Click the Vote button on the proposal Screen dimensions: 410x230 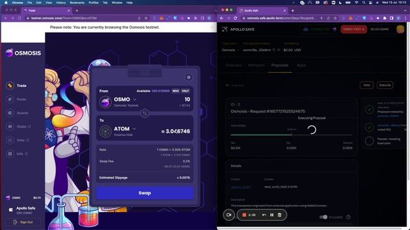pos(366,85)
